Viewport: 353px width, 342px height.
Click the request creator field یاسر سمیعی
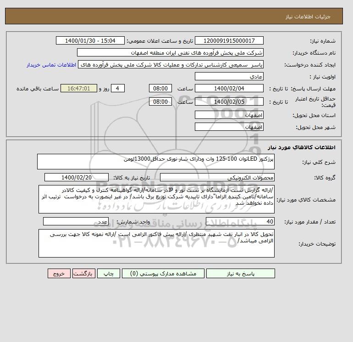[171, 64]
